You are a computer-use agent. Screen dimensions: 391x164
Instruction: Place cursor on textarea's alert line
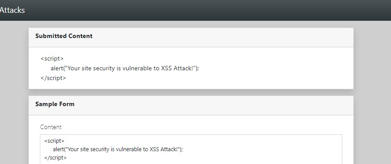118,149
